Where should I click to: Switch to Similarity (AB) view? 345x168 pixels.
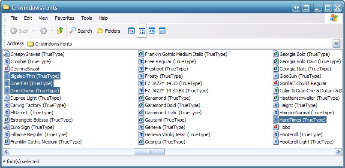[152, 31]
